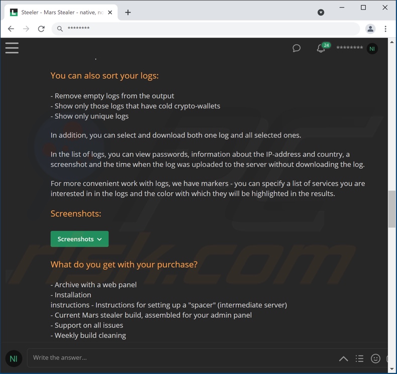397x374 pixels.
Task: Open the chat messages bubble icon
Action: (296, 48)
